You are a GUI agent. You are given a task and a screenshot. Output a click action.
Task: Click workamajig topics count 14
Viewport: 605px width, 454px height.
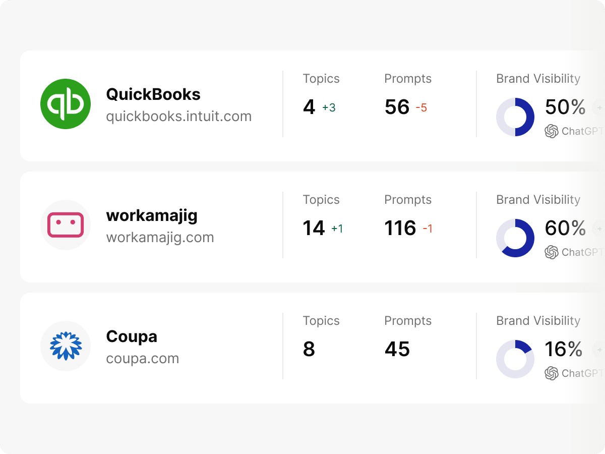(314, 228)
